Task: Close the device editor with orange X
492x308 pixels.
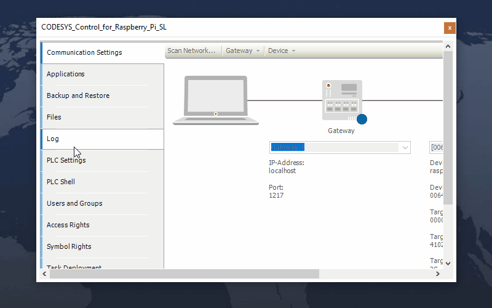Action: 450,28
